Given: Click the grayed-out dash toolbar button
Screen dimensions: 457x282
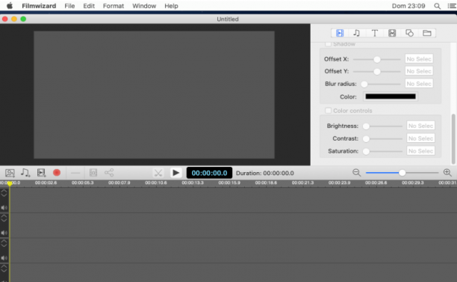Looking at the screenshot, I should (75, 173).
